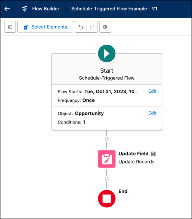The width and height of the screenshot is (192, 219).
Task: Open flow settings gear icon
Action: (x=105, y=27)
